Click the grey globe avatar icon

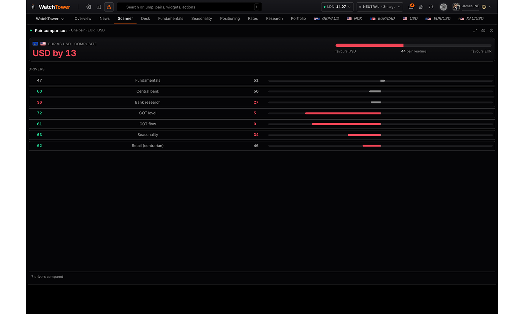pyautogui.click(x=444, y=7)
